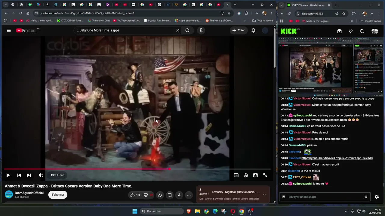Open tab search dropdown in YouTube window

(5, 5)
